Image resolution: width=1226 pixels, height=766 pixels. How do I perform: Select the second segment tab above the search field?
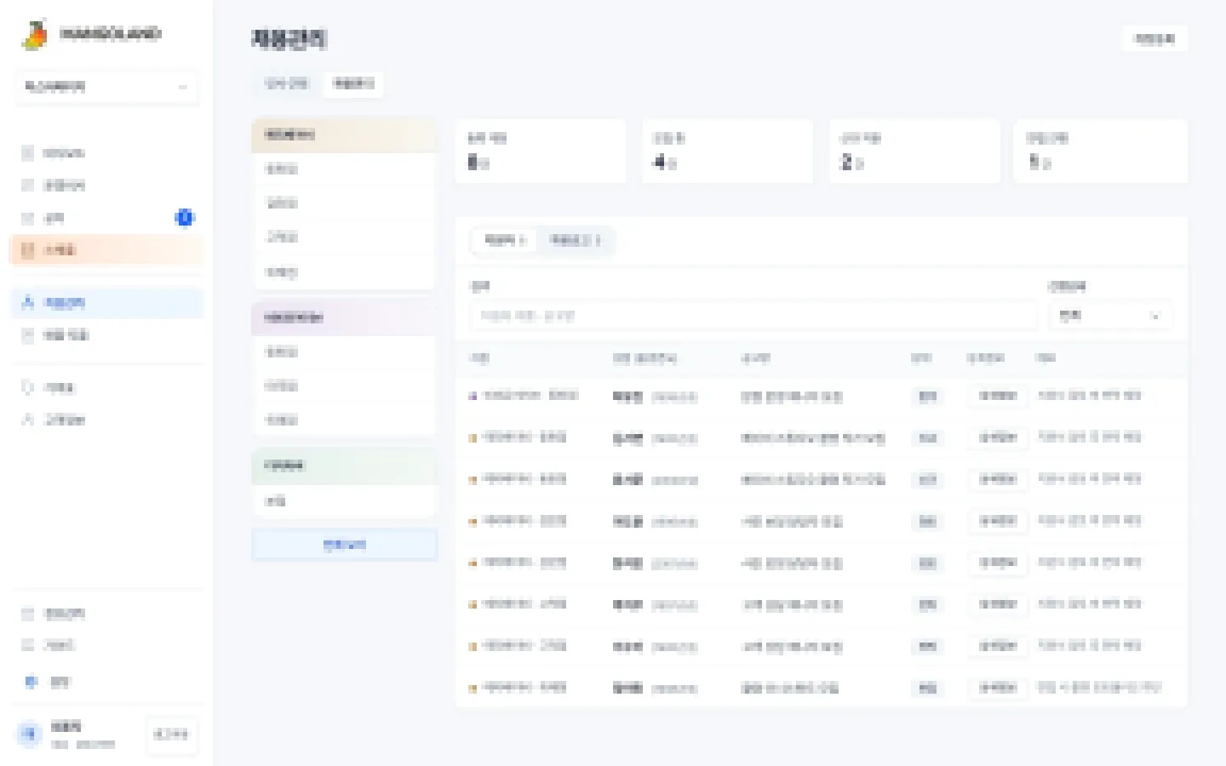pyautogui.click(x=576, y=241)
